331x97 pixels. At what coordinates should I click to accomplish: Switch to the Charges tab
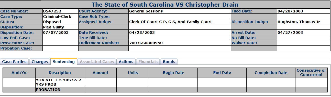pyautogui.click(x=40, y=62)
